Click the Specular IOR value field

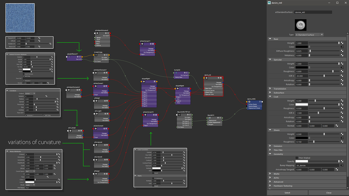click(302, 76)
